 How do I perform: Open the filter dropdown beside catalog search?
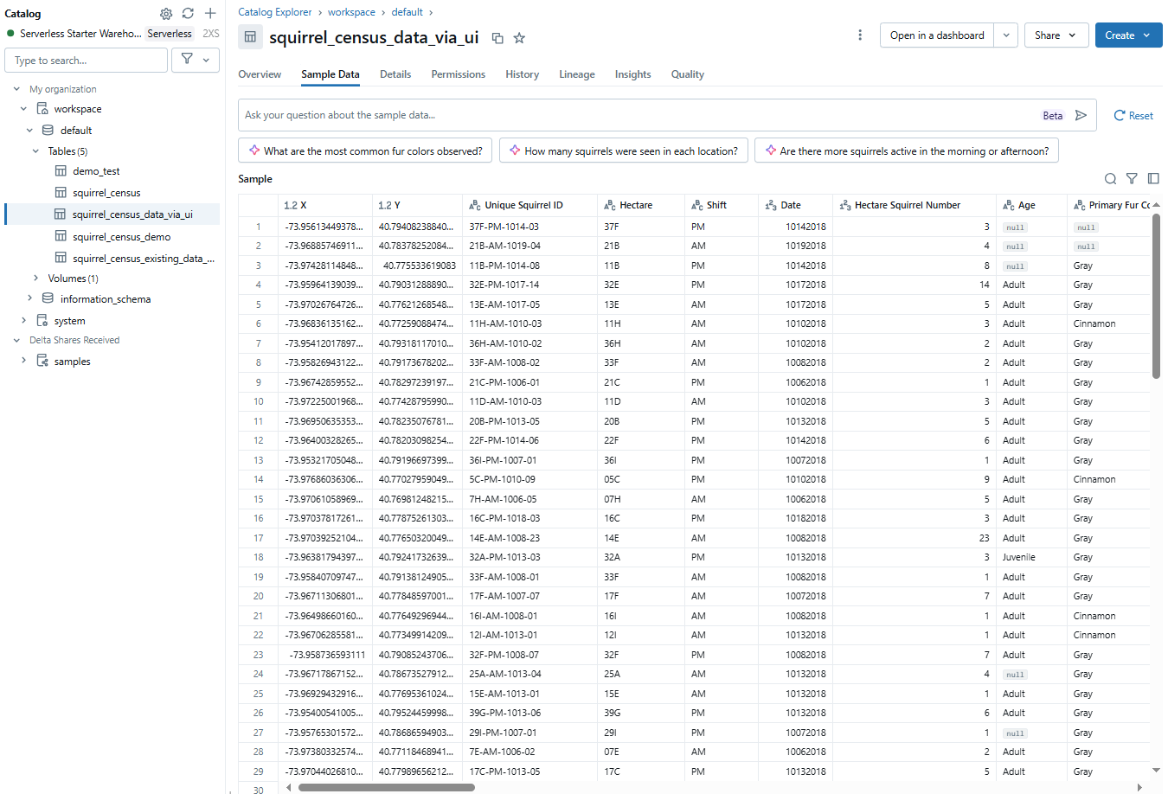(x=195, y=60)
